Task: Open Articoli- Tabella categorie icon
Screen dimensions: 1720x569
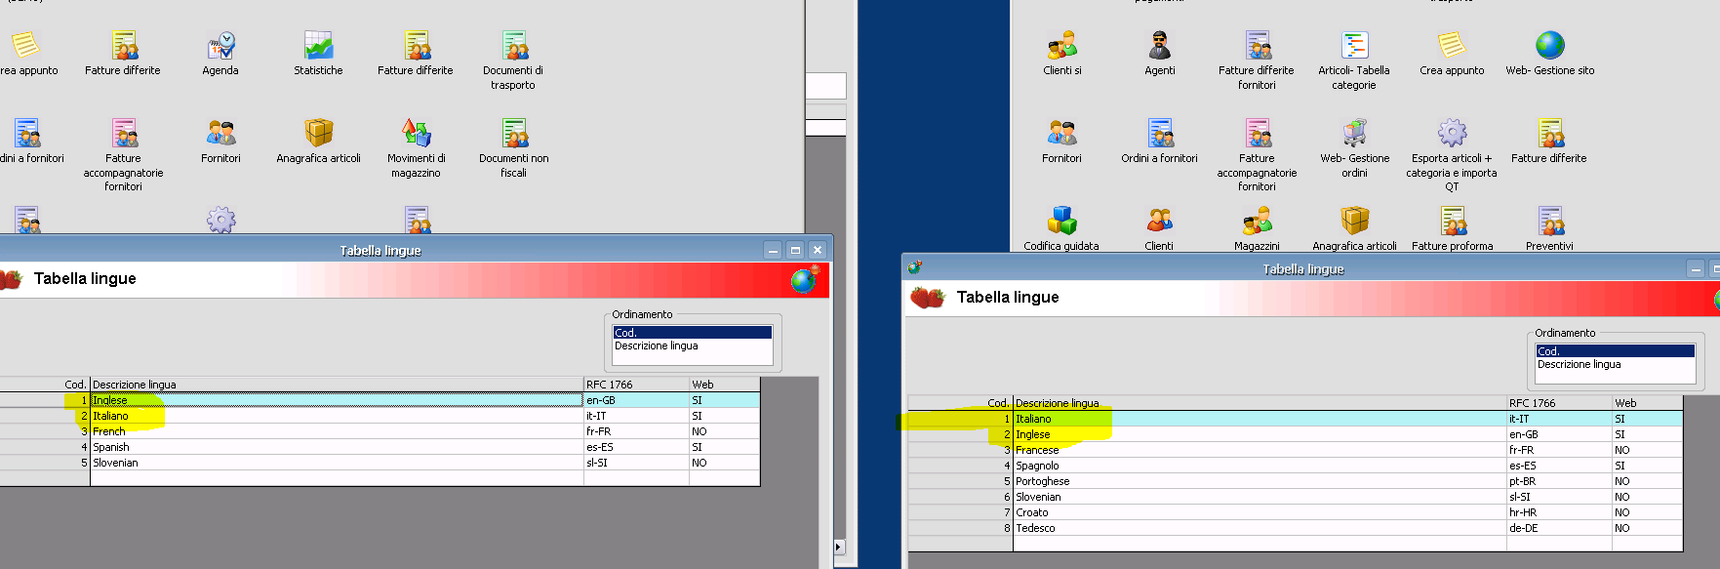Action: point(1354,47)
